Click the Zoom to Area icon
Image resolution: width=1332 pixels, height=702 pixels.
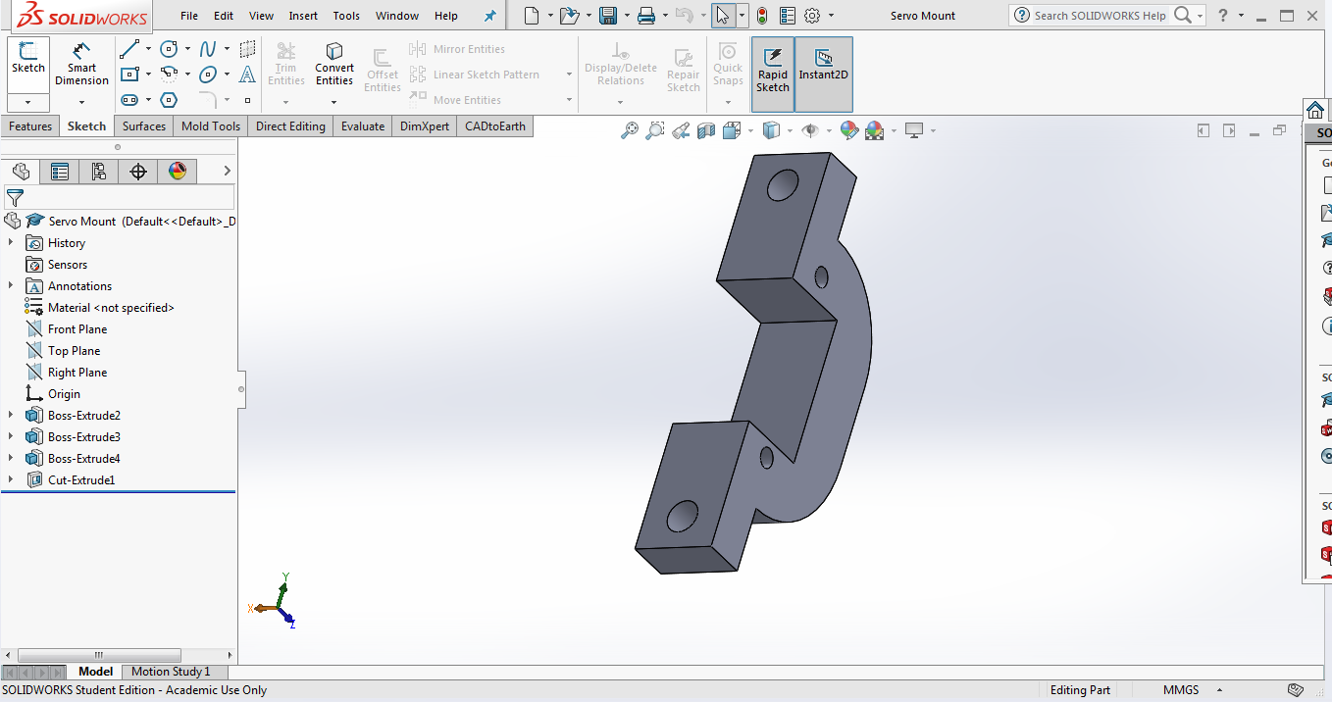pyautogui.click(x=655, y=130)
